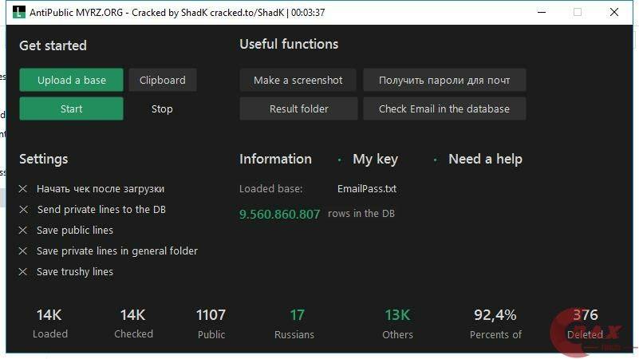
Task: Open the Clipboard import button
Action: [x=163, y=80]
